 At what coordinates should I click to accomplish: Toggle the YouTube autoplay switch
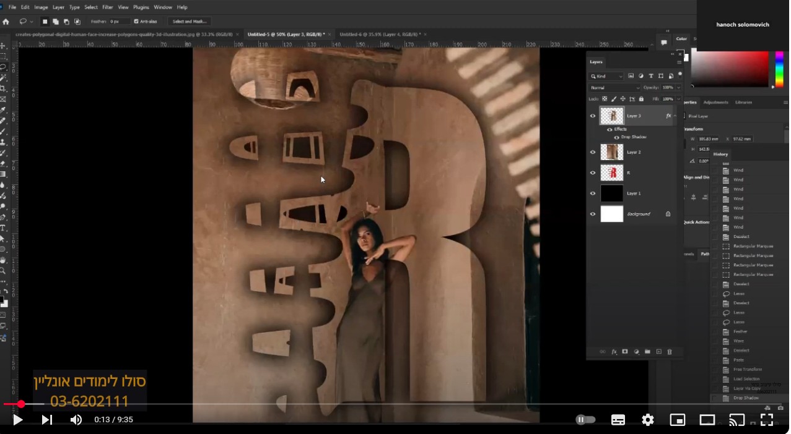(x=585, y=420)
